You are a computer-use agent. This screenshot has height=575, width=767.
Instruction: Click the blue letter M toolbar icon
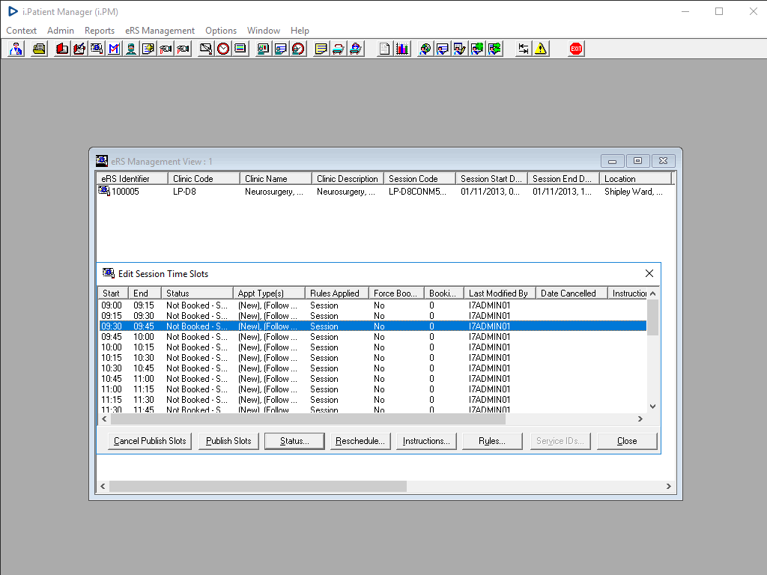pyautogui.click(x=114, y=49)
